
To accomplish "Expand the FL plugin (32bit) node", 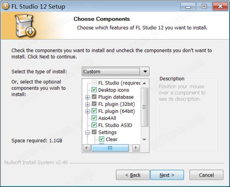I will 87,104.
